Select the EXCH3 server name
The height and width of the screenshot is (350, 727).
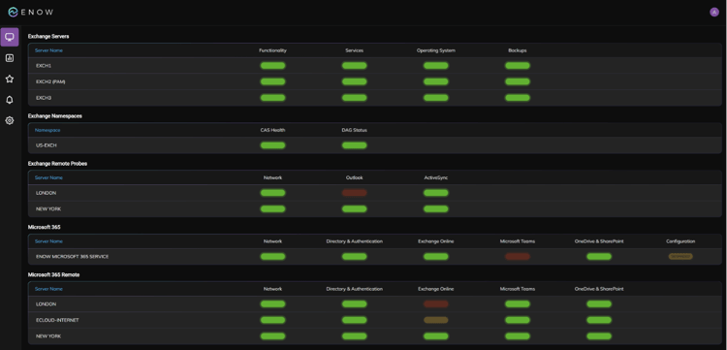tap(44, 98)
